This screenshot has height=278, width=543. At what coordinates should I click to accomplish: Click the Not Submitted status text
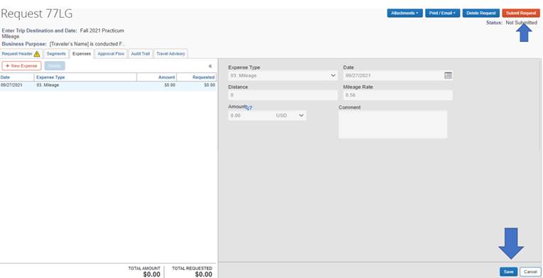pos(522,23)
